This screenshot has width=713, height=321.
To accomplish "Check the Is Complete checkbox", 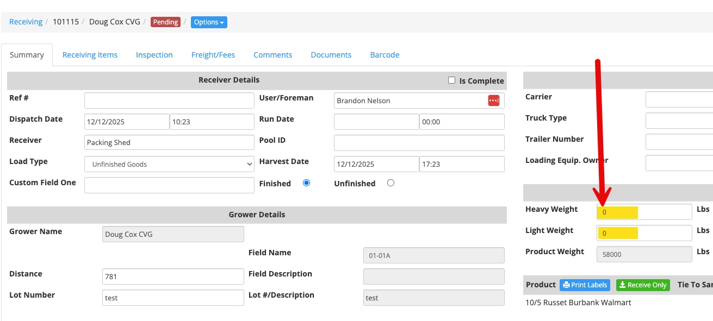I will (451, 80).
